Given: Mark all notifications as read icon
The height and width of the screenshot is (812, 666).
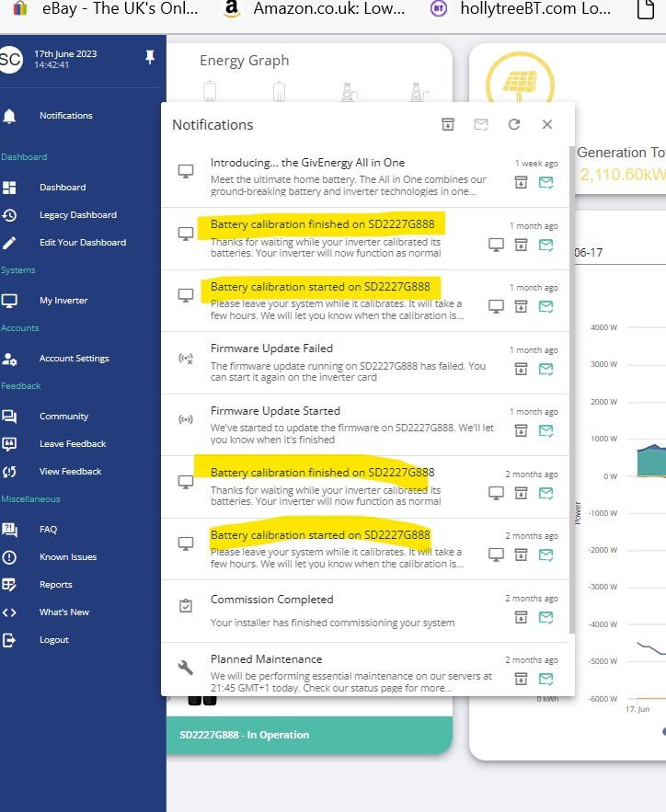Looking at the screenshot, I should [x=481, y=124].
